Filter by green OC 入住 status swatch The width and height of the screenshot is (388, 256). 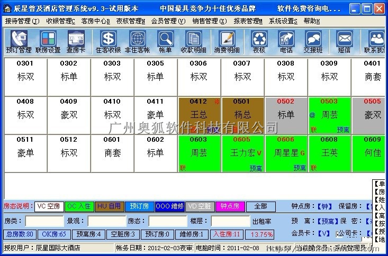(x=80, y=207)
